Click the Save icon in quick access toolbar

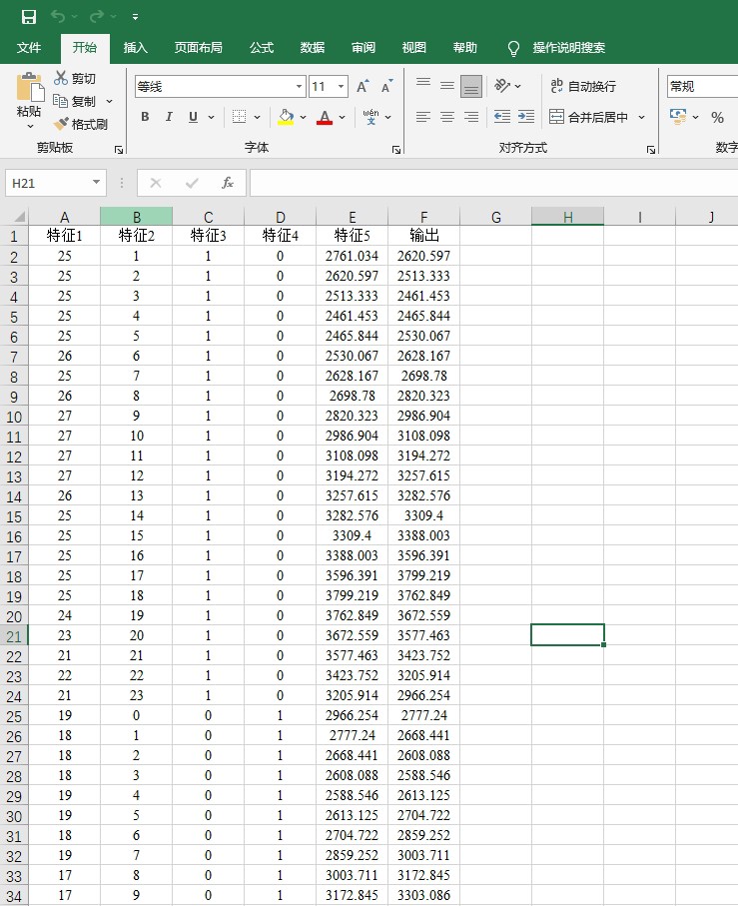coord(28,17)
